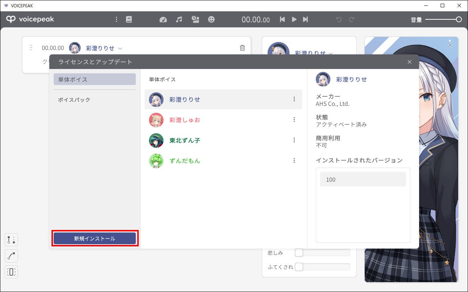Screen dimensions: 468x292
Task: Select the 単体ボイス sidebar tab
Action: pyautogui.click(x=95, y=79)
